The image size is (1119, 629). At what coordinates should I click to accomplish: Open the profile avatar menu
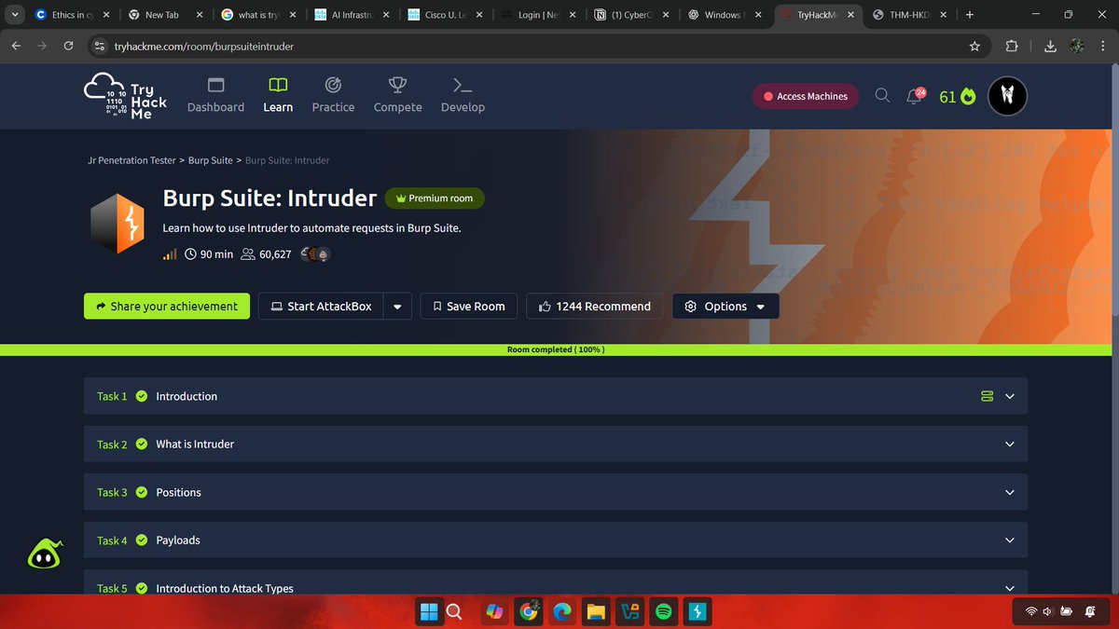[x=1007, y=95]
